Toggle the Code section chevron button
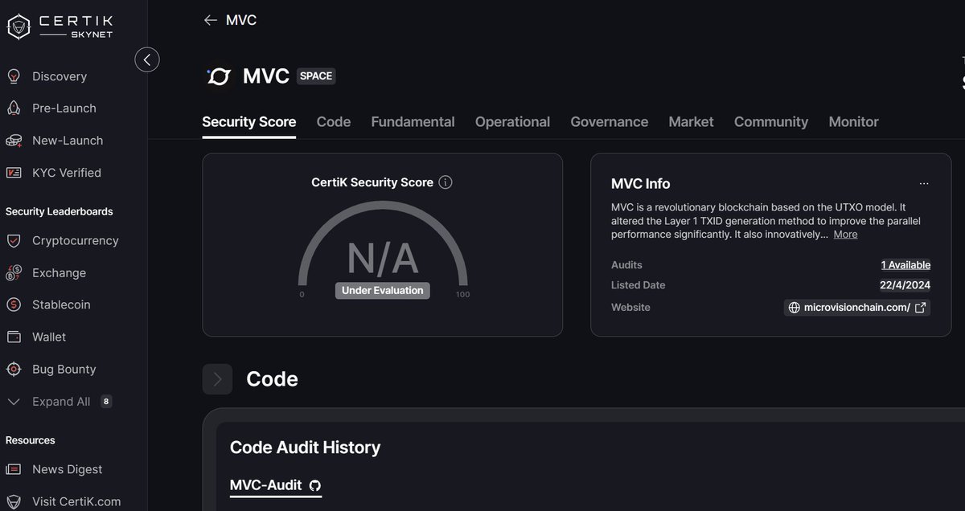965x511 pixels. click(x=217, y=379)
